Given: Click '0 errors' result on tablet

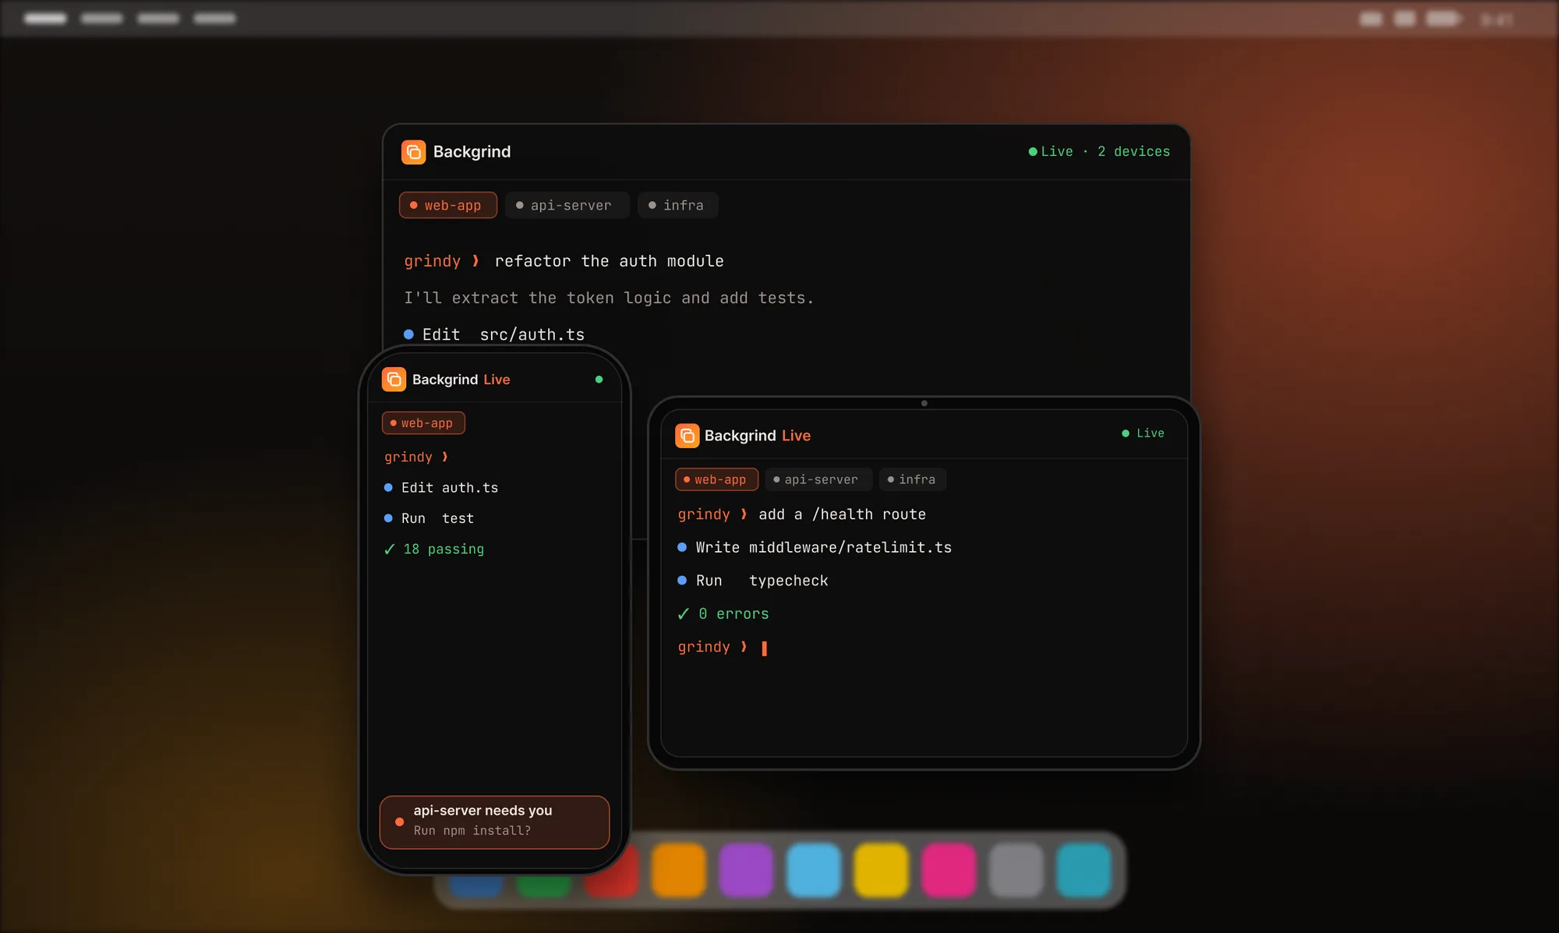Looking at the screenshot, I should pyautogui.click(x=723, y=614).
